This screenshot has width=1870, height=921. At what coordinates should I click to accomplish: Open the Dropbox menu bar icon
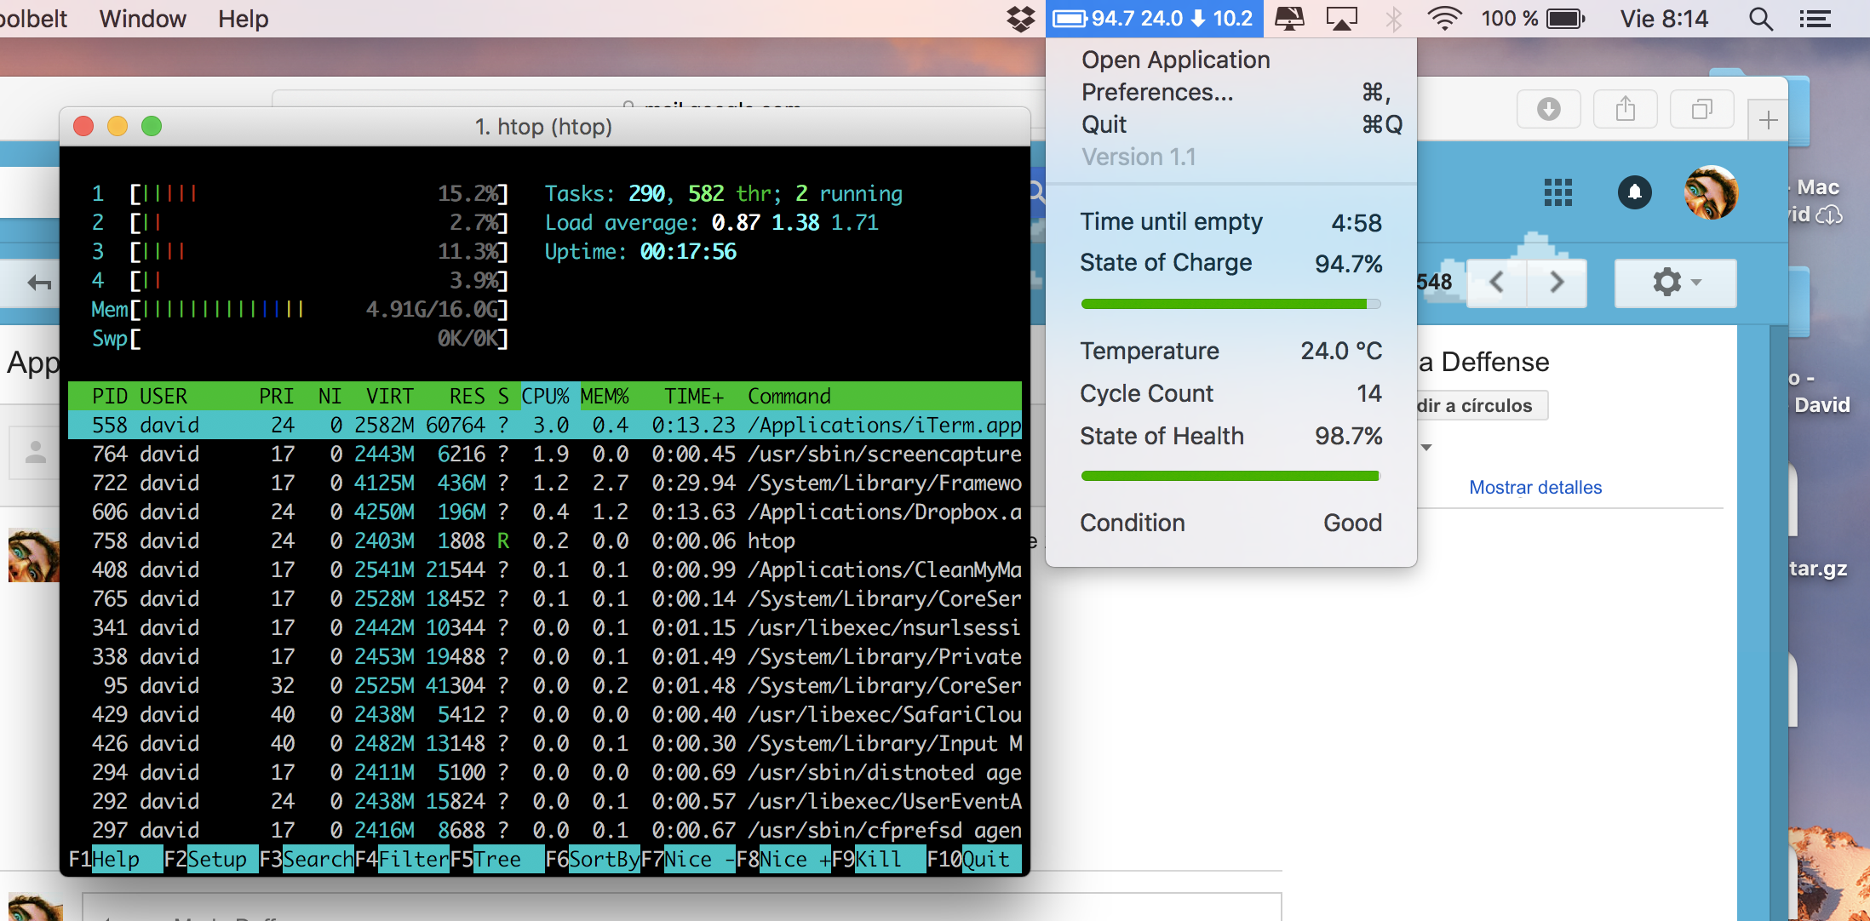coord(1021,19)
